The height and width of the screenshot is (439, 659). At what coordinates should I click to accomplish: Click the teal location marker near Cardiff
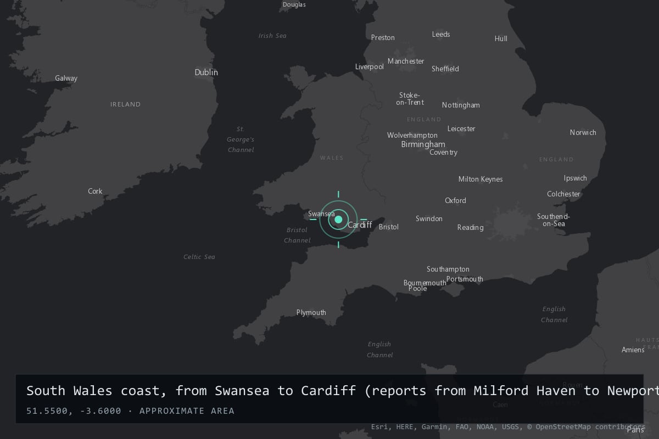(338, 219)
